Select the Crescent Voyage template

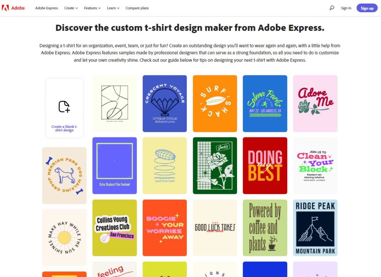165,104
